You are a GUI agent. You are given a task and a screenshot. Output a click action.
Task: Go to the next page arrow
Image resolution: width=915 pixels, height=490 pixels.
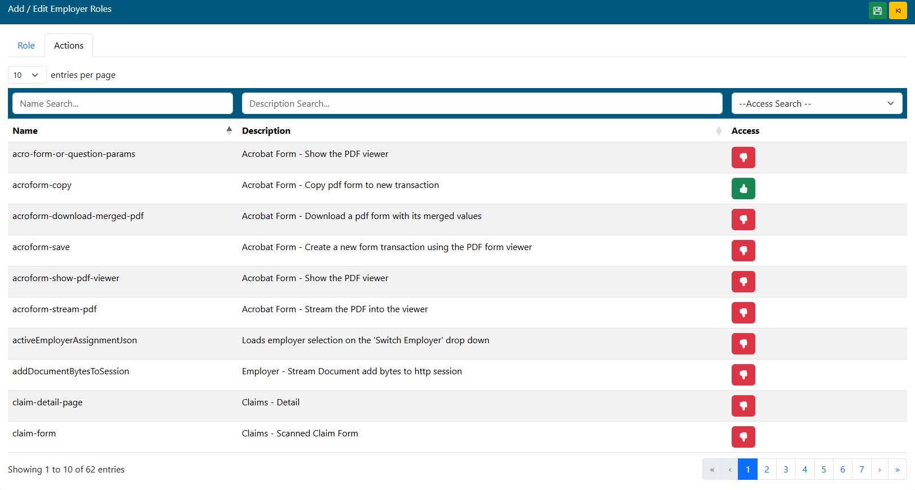tap(879, 470)
